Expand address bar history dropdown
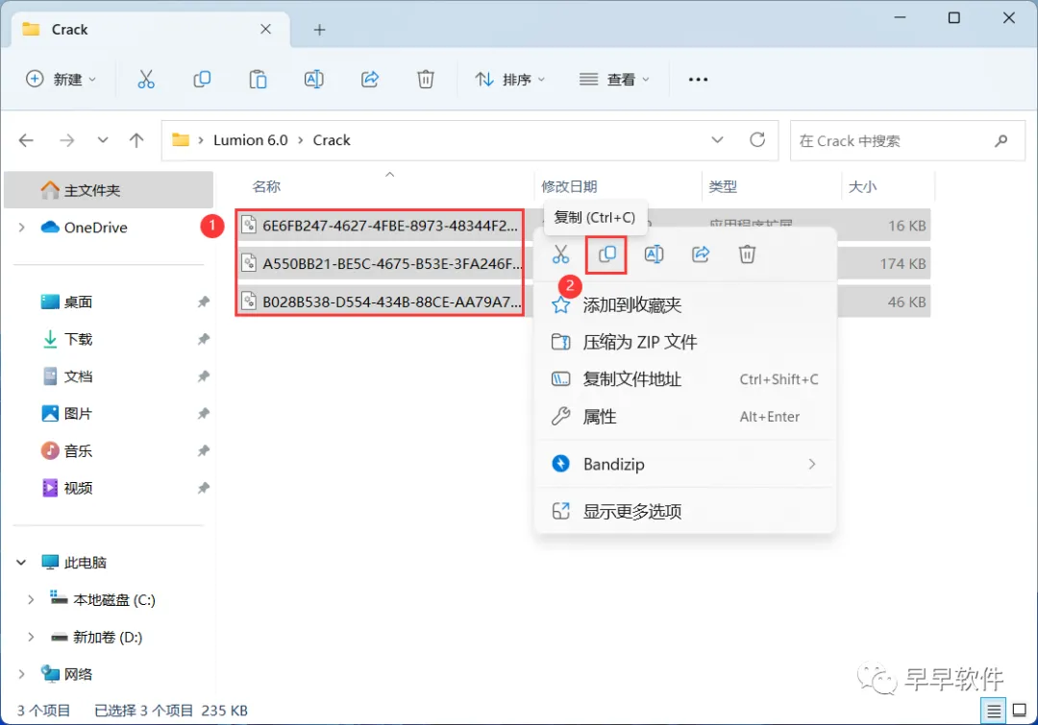The height and width of the screenshot is (725, 1038). click(717, 139)
